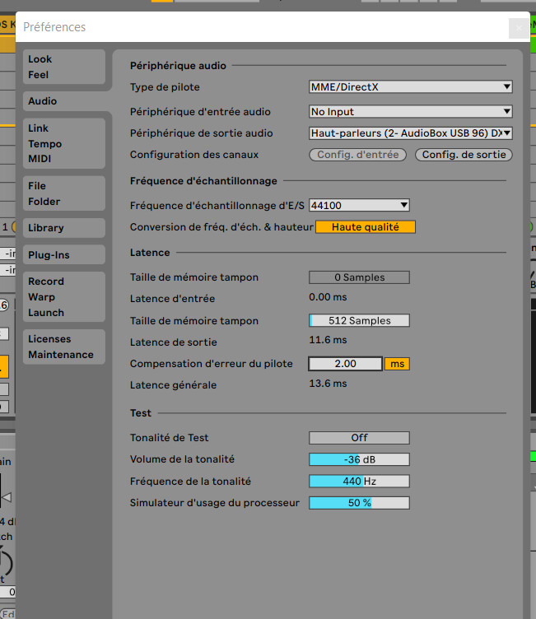Image resolution: width=536 pixels, height=619 pixels.
Task: Open the Link Tempo MIDI tab
Action: tap(64, 143)
